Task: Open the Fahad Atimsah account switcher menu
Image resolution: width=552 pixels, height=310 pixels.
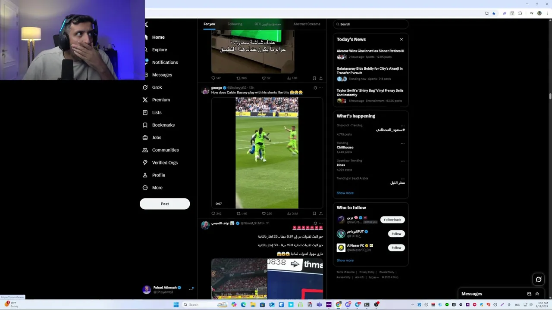Action: tap(168, 290)
